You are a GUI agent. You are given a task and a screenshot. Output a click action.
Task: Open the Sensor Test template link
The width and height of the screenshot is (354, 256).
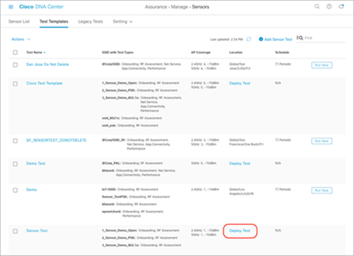click(37, 231)
